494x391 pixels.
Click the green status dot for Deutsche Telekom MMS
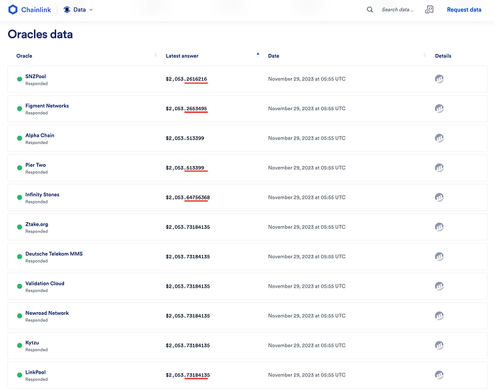19,257
